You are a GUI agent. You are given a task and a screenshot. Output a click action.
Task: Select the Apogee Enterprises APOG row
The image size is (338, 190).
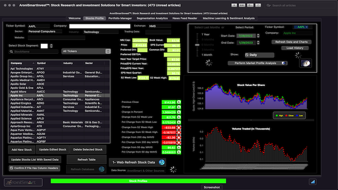point(59,73)
